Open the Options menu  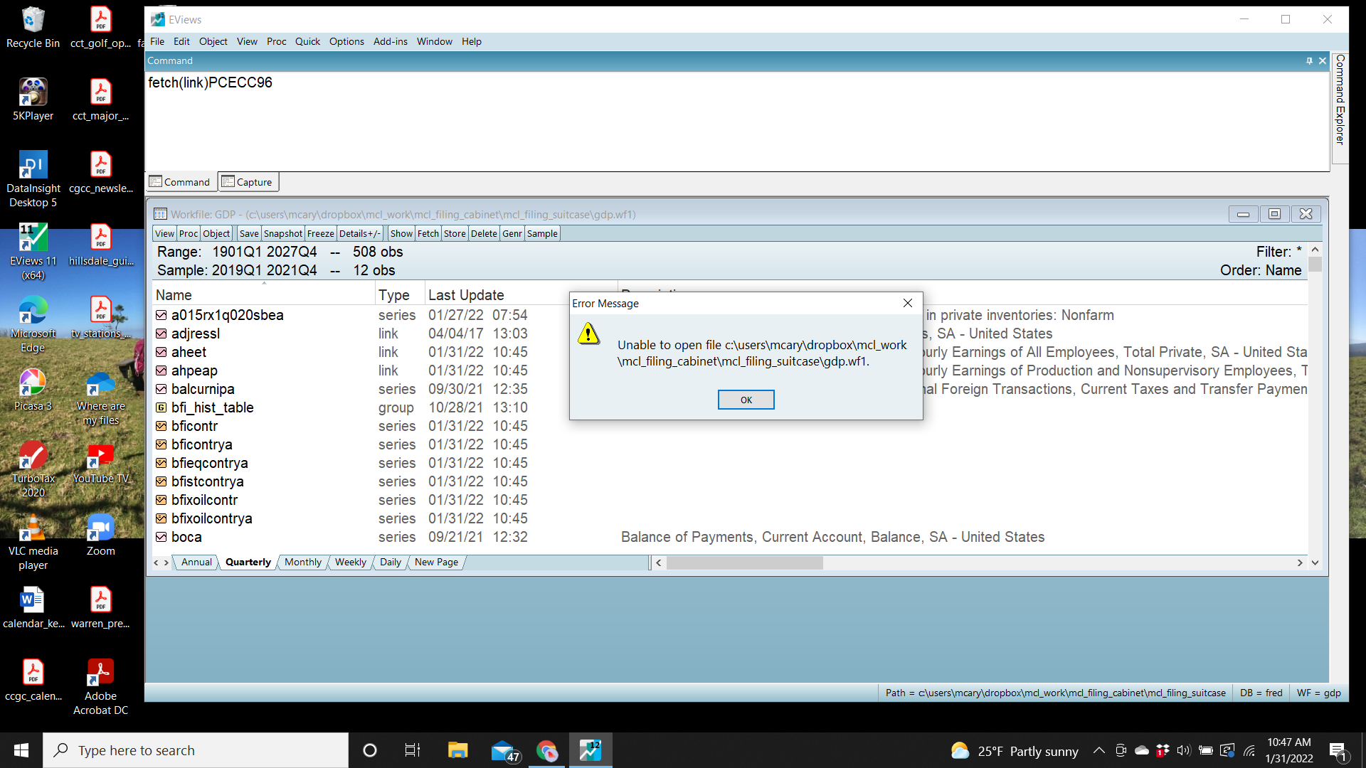point(346,41)
